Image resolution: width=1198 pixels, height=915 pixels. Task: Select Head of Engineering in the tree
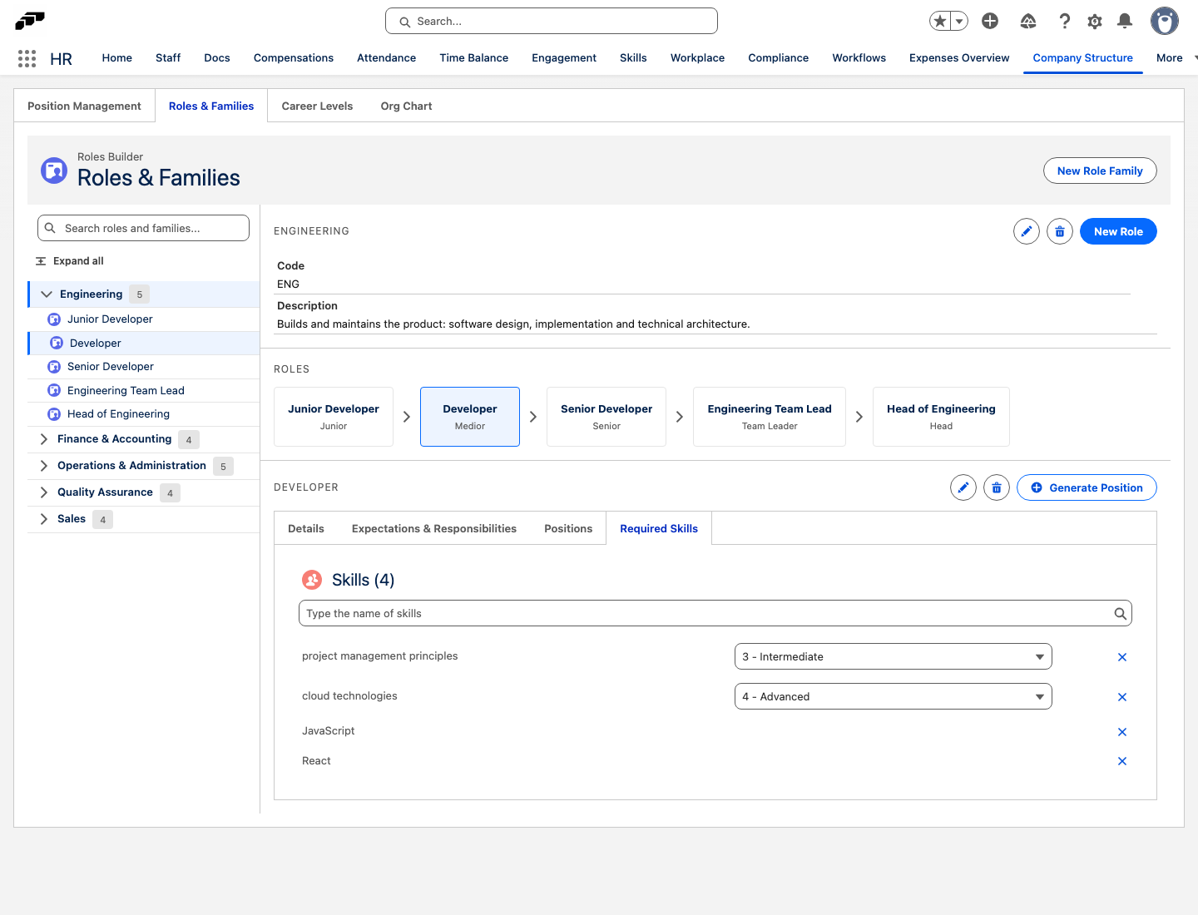[143, 414]
